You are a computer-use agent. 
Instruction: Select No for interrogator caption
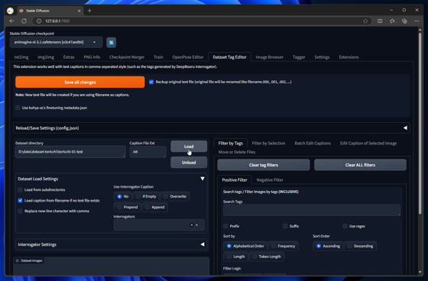coord(122,196)
